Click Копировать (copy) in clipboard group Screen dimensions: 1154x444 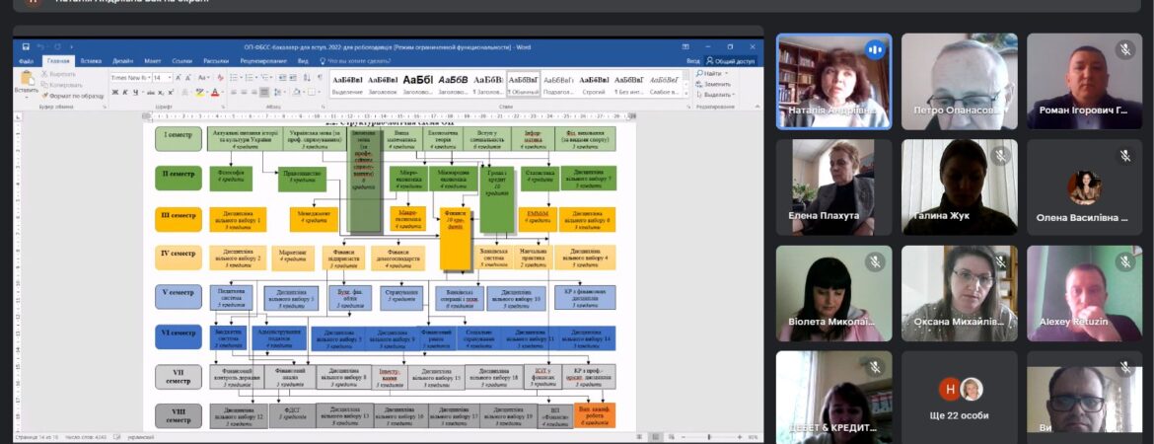pos(61,85)
